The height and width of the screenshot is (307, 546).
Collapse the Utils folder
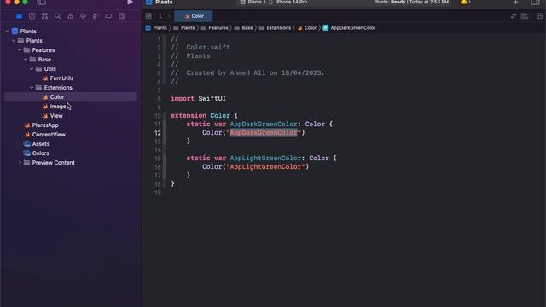[x=32, y=69]
